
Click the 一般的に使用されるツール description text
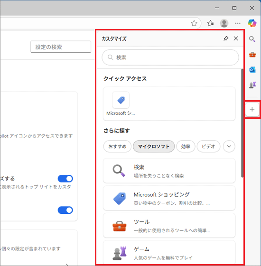pos(172,230)
